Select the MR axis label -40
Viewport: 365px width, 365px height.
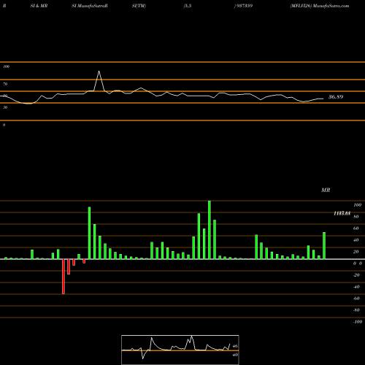(356, 287)
